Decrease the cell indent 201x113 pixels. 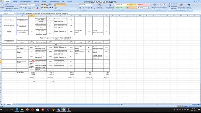coord(50,8)
